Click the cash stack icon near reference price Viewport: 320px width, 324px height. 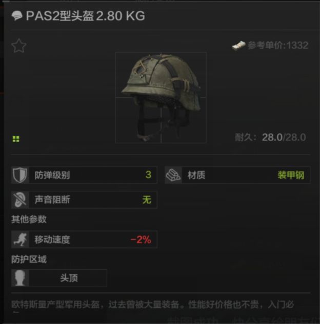pos(238,45)
